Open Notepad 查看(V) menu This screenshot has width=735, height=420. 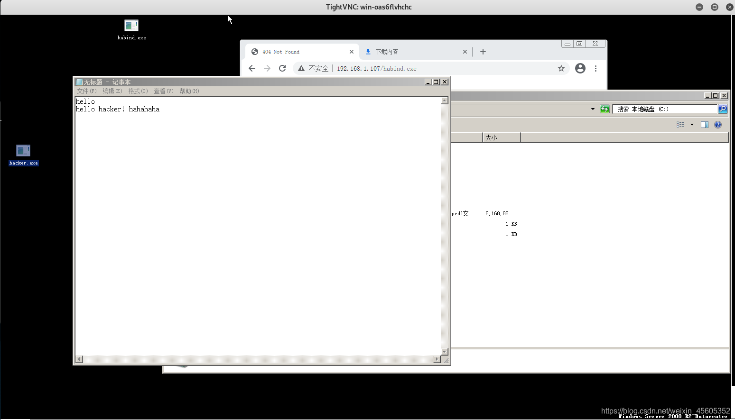[x=164, y=91]
